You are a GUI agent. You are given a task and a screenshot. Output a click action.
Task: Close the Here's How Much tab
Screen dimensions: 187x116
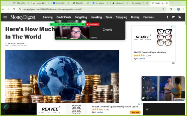pyautogui.click(x=167, y=3)
